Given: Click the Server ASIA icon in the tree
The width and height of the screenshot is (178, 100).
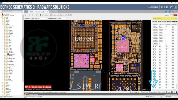Looking at the screenshot, I should 3,14.
